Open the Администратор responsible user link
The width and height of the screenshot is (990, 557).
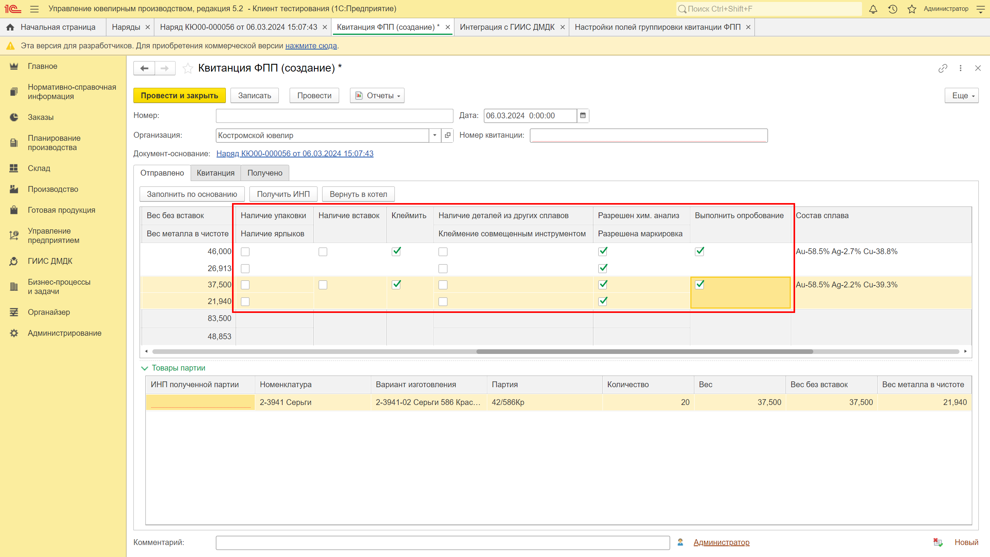721,542
